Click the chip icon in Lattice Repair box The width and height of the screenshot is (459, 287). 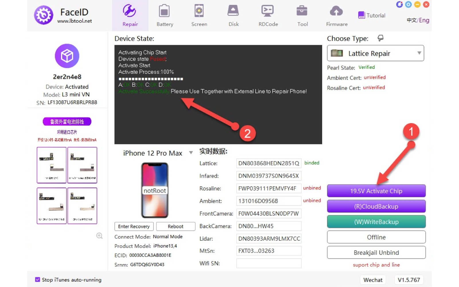(337, 53)
